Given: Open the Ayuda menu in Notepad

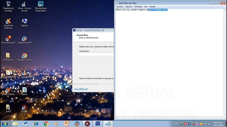Looking at the screenshot, I should (152, 7).
